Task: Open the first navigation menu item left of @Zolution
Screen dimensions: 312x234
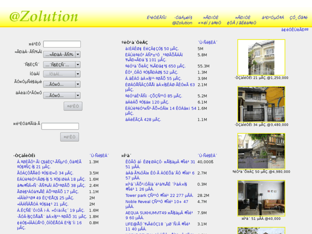Action: coord(157,18)
